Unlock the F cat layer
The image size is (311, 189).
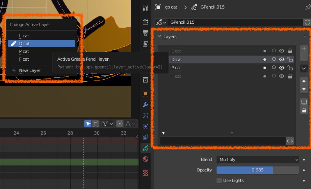[290, 76]
